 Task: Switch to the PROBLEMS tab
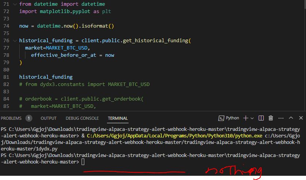click(x=11, y=118)
